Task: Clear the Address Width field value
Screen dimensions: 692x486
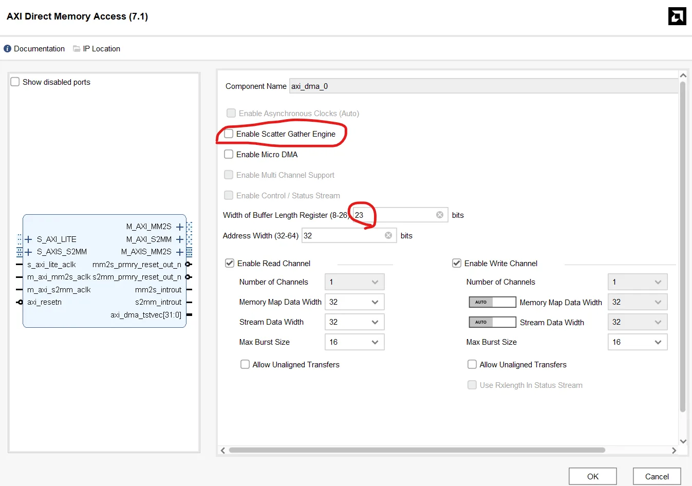Action: [x=388, y=235]
